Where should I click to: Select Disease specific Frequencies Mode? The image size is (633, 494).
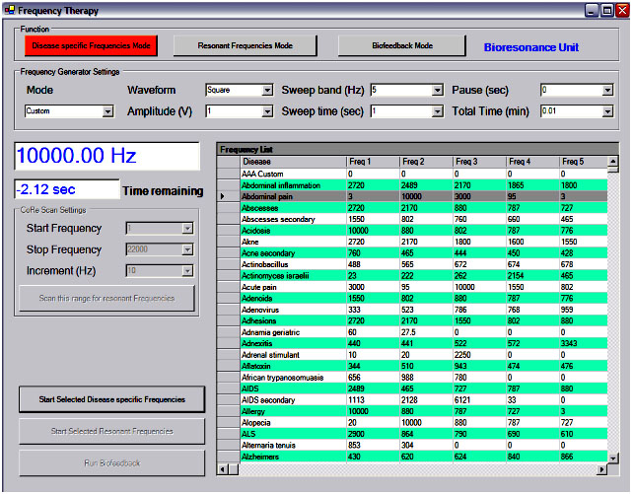[90, 45]
